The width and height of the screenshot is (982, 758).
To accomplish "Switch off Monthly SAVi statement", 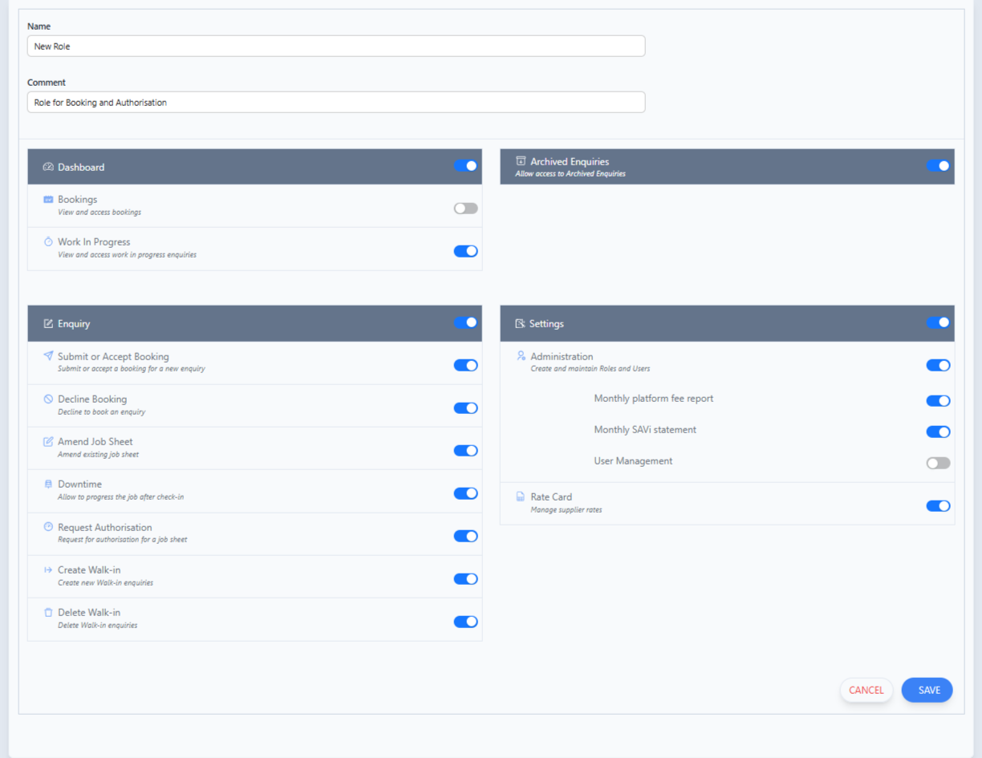I will (x=938, y=432).
